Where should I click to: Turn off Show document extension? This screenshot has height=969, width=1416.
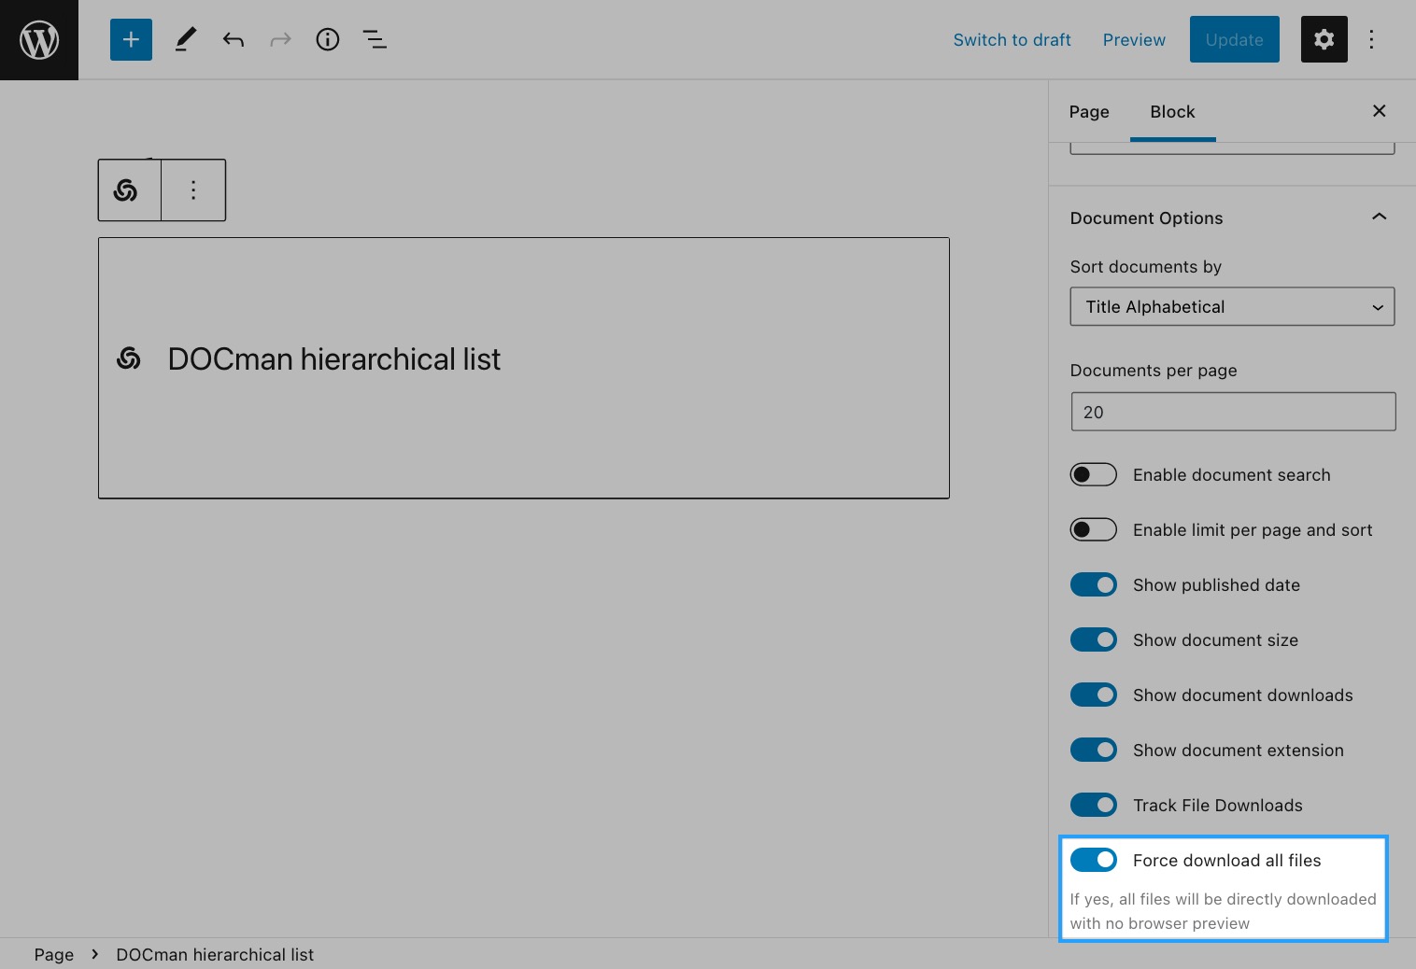(1094, 750)
